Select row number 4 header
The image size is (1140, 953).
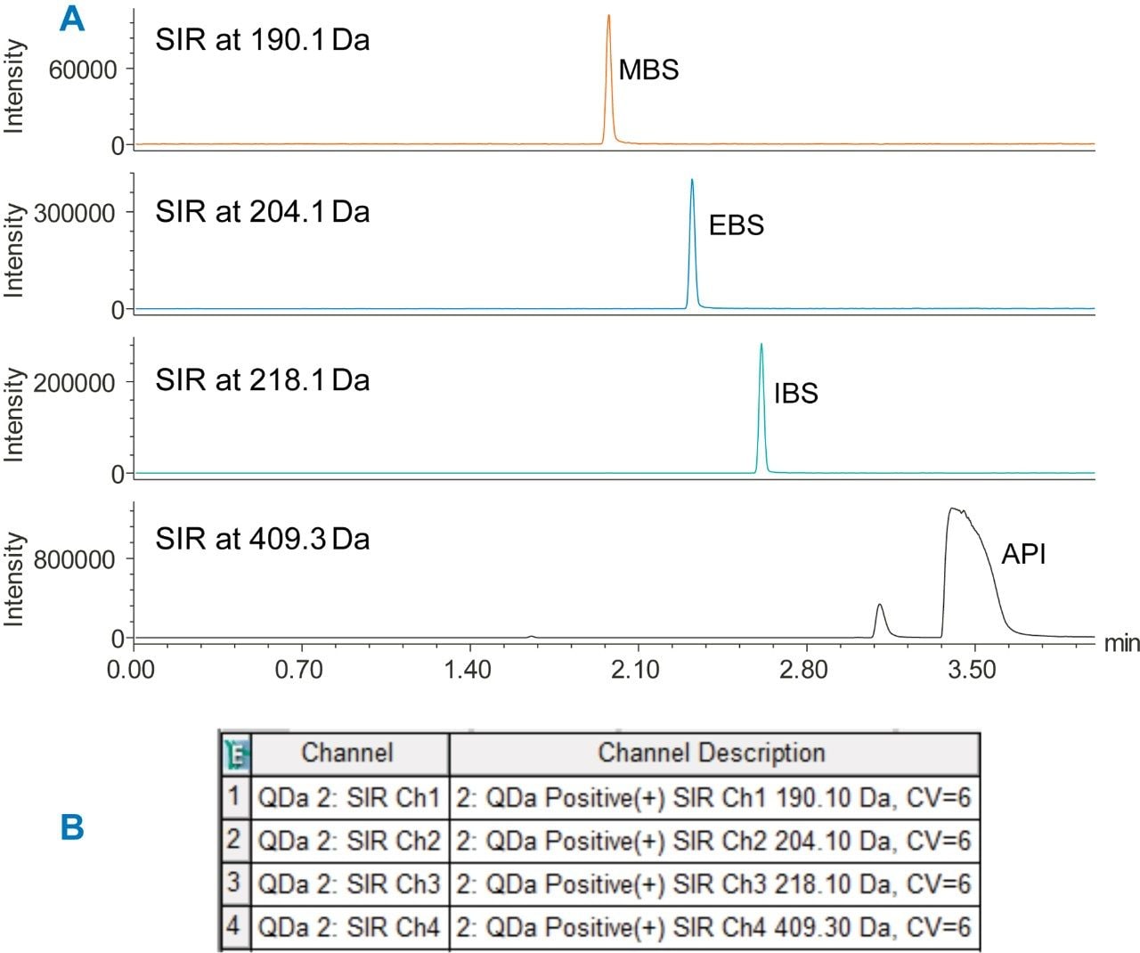234,926
